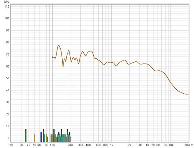The height and width of the screenshot is (148, 194).
Task: Click the 8k frequency axis label
Action: [165, 145]
